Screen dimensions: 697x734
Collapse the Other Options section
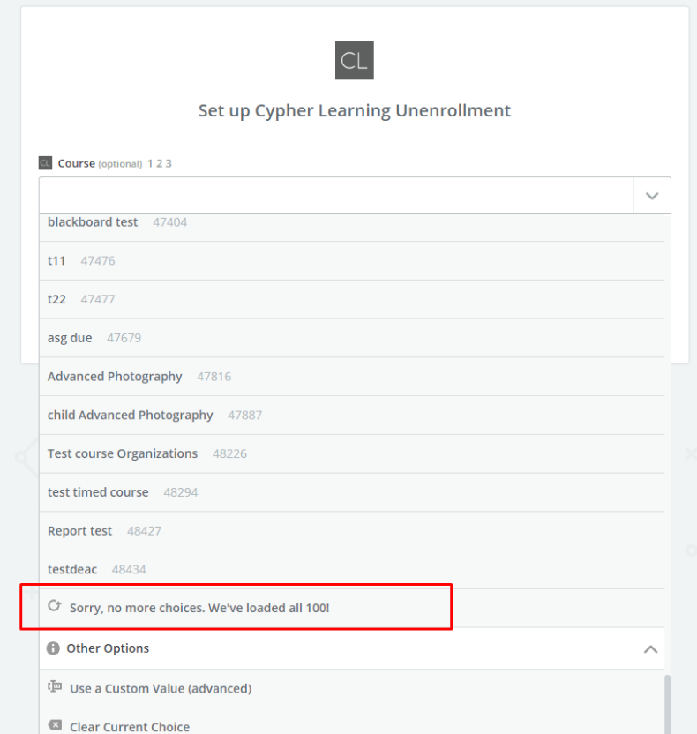[x=650, y=649]
